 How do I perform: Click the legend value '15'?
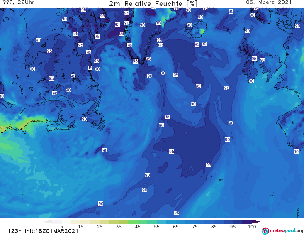point(80,227)
